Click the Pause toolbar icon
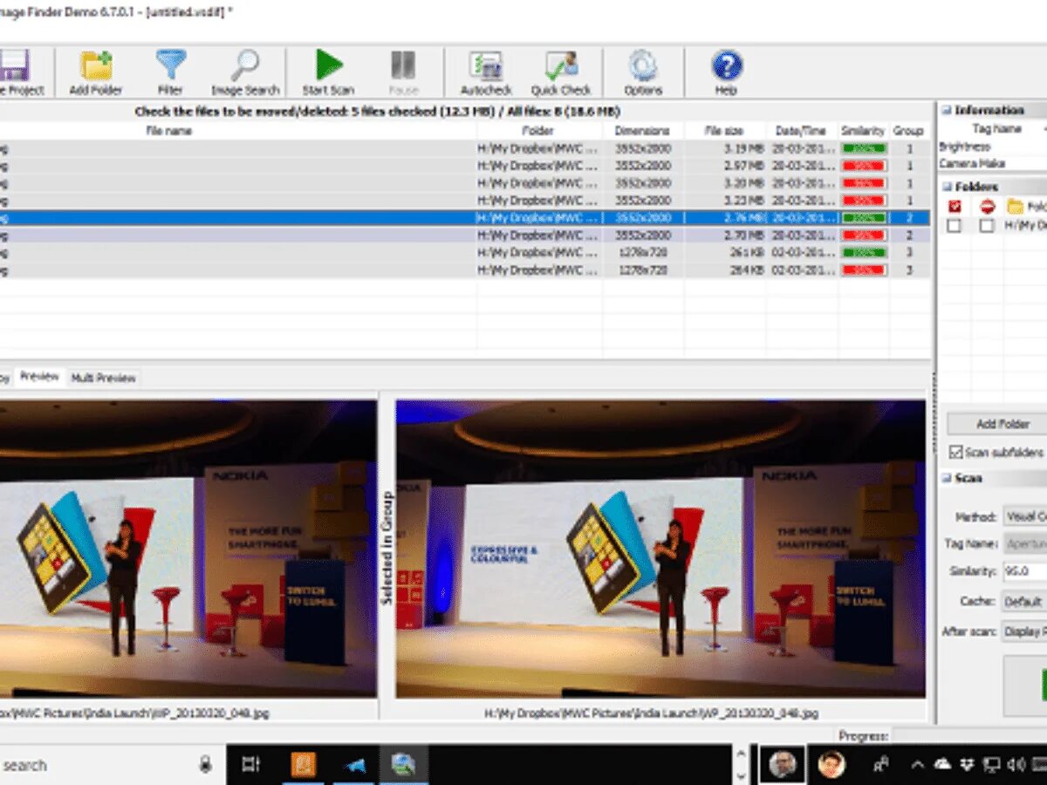The width and height of the screenshot is (1047, 785). coord(403,66)
